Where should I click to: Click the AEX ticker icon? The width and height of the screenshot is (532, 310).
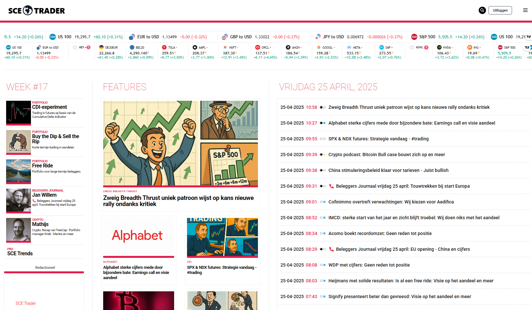[75, 47]
